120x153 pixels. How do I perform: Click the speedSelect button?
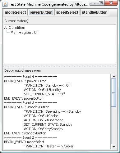[67, 12]
